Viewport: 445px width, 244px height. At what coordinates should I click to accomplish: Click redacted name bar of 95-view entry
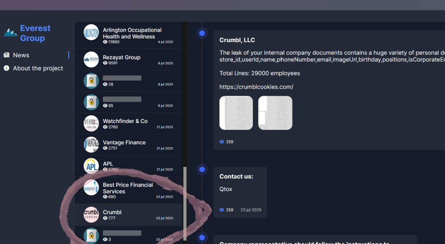(122, 99)
